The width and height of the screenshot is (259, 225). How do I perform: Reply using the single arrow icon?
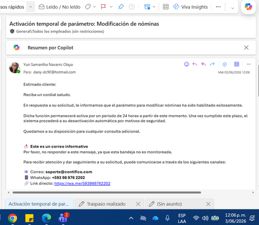coord(195,64)
